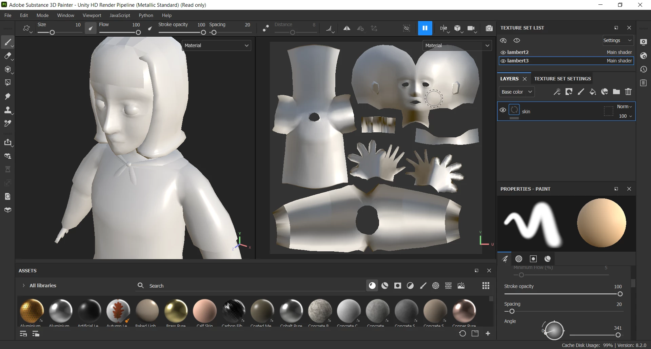Viewport: 651px width, 349px height.
Task: Select the Clone stamp tool
Action: point(7,110)
